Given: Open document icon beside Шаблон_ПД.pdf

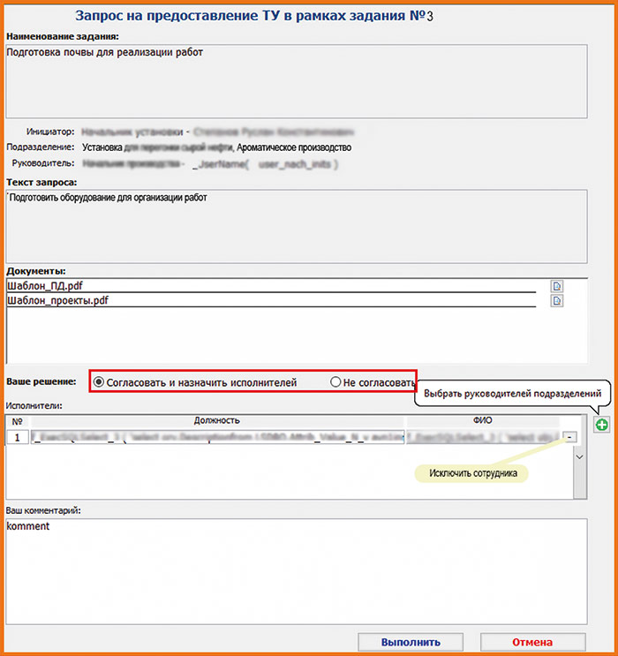Looking at the screenshot, I should (x=557, y=286).
